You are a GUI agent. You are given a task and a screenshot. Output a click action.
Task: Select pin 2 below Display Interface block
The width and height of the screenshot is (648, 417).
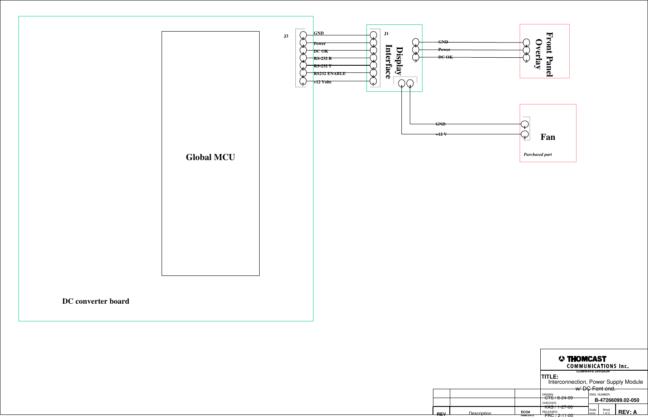click(x=409, y=83)
